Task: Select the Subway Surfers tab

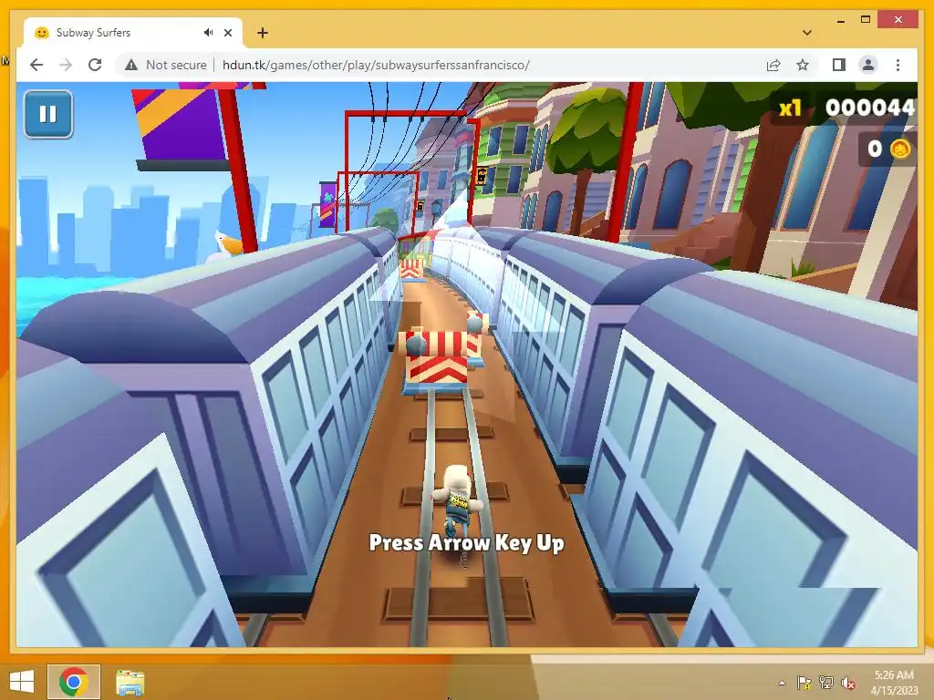Action: coord(133,33)
